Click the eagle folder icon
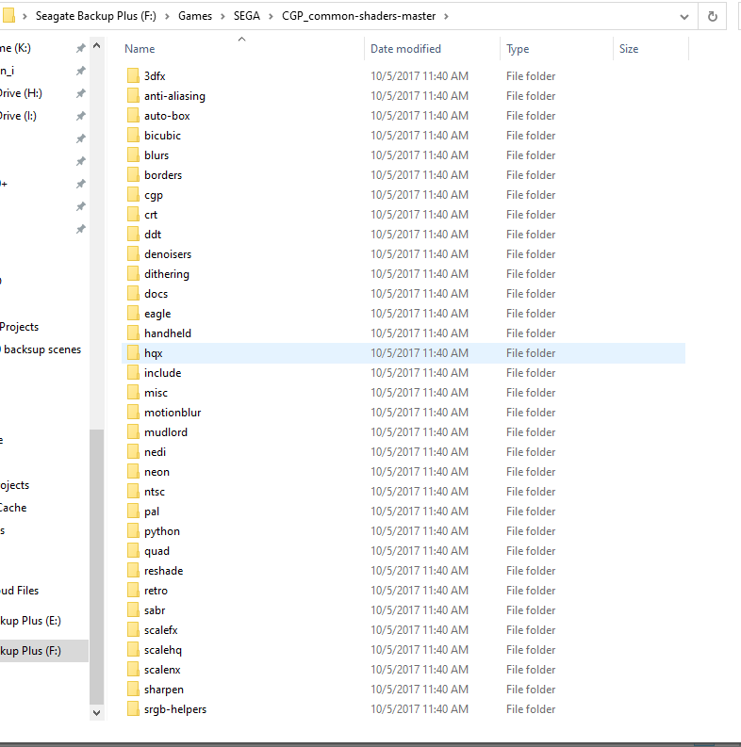This screenshot has width=741, height=747. coord(133,314)
